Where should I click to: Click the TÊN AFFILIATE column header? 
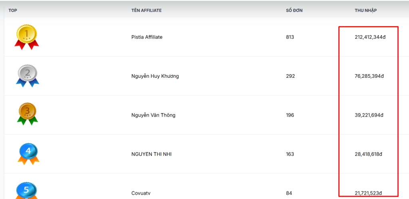146,10
